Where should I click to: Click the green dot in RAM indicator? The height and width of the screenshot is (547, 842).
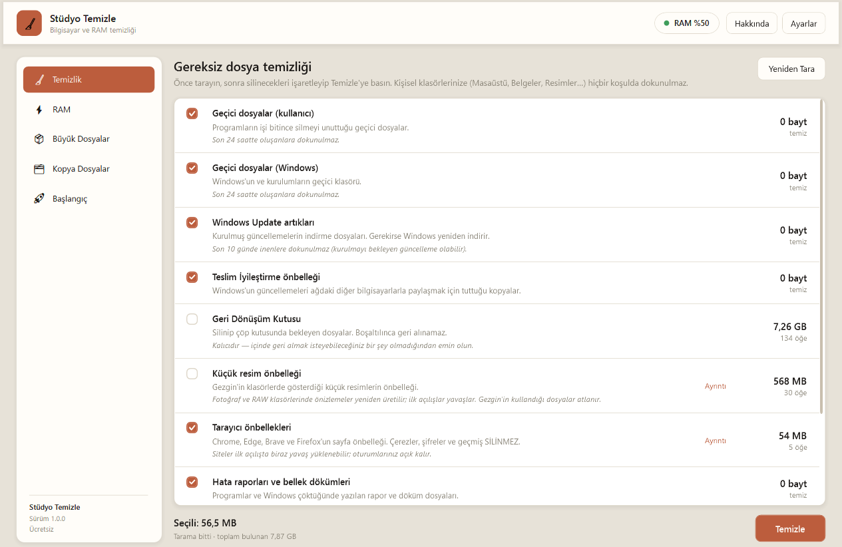(x=666, y=23)
